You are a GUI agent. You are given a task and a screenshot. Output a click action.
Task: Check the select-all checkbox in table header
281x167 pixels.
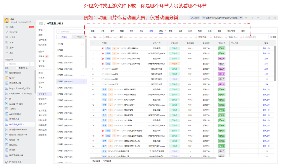tap(93, 43)
